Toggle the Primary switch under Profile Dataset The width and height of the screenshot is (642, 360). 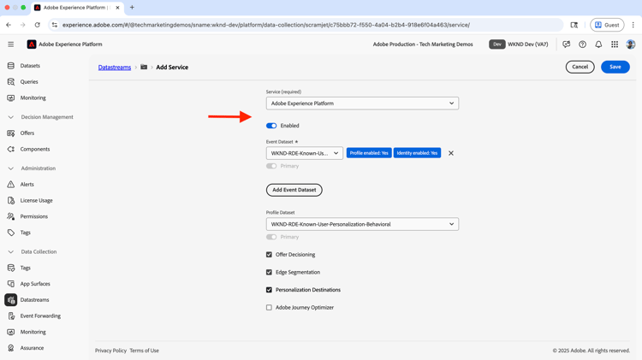pyautogui.click(x=271, y=237)
